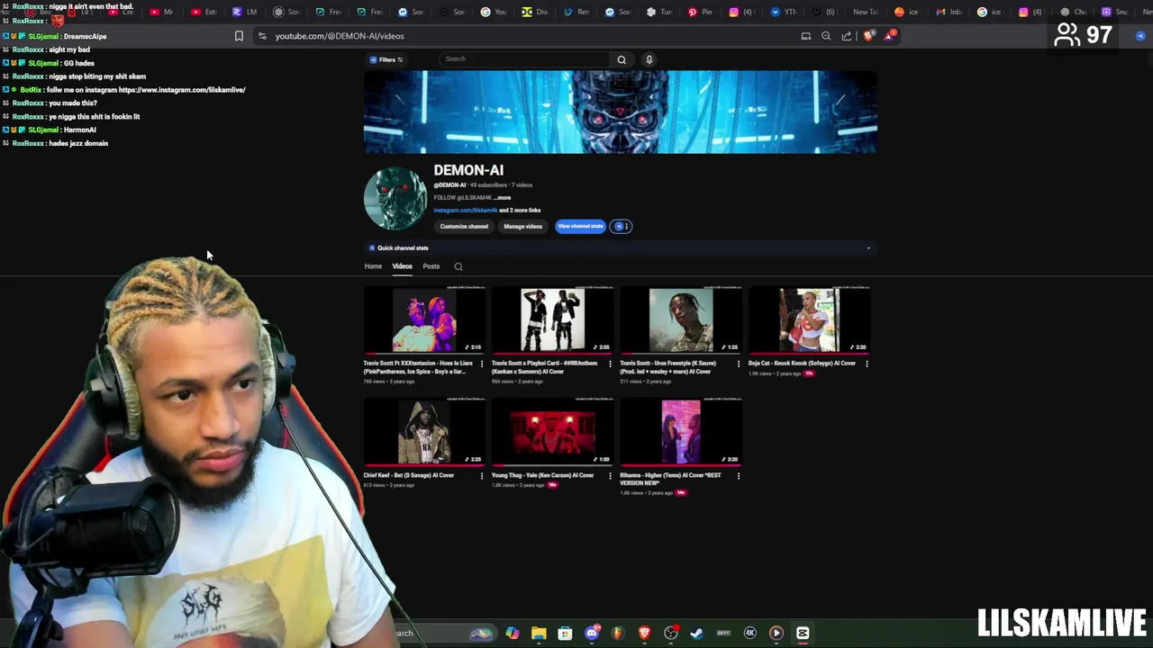Switch to the New Tab browser tab
Screen dimensions: 1153x648
point(865,12)
